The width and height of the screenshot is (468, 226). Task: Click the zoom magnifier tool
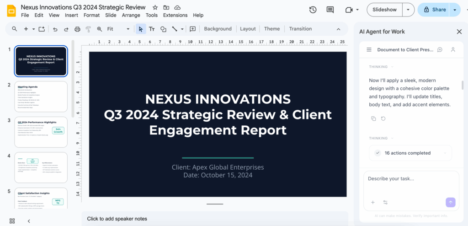tap(99, 29)
